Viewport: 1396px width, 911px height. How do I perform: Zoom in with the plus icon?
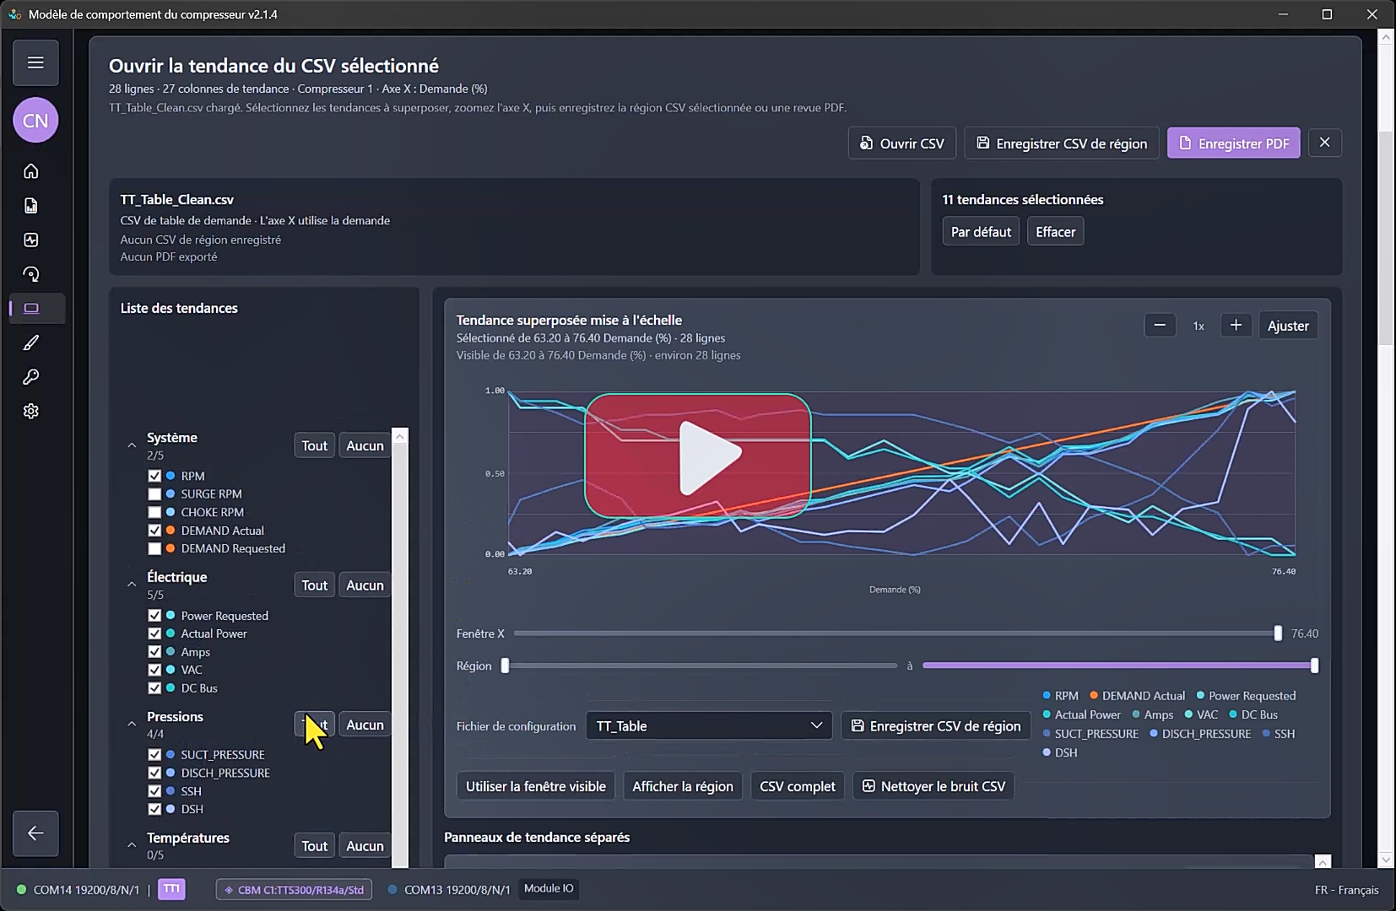(1236, 326)
